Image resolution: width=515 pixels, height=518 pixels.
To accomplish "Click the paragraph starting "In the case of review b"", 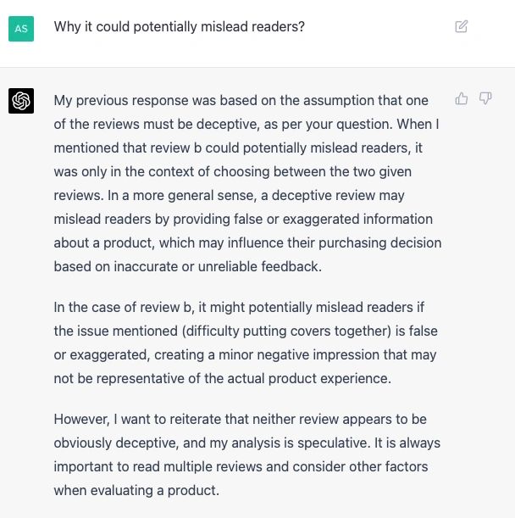I will click(x=246, y=343).
